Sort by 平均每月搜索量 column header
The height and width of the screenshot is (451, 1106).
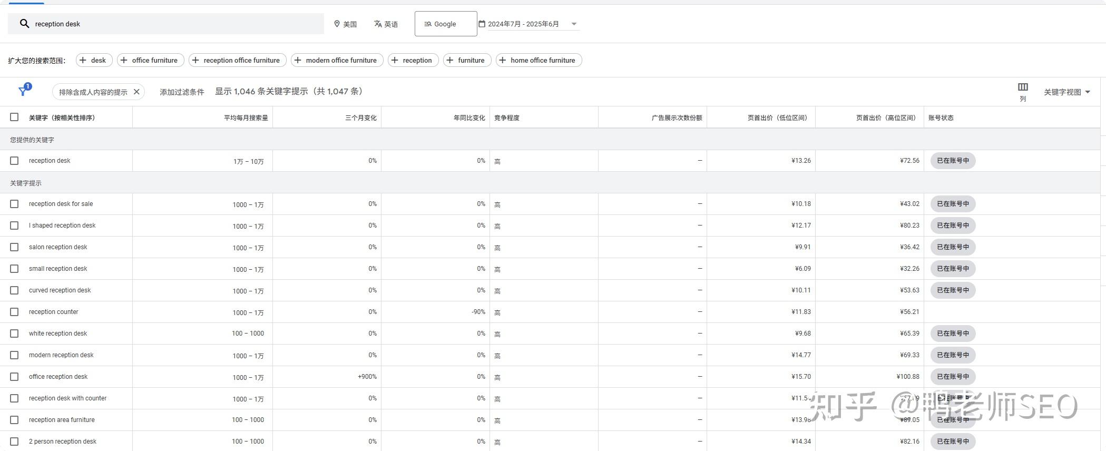(x=246, y=117)
